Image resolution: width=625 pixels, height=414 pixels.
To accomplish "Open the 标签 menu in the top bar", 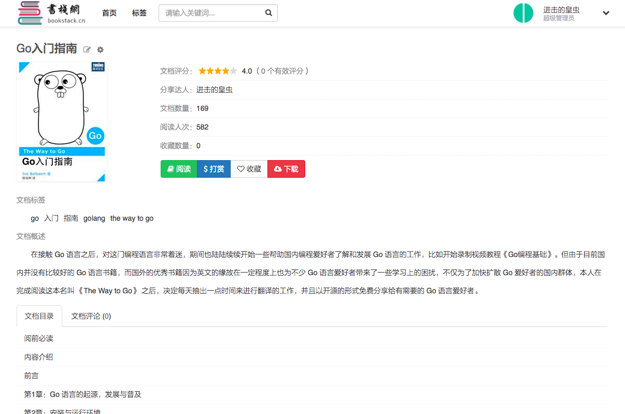I will tap(139, 13).
